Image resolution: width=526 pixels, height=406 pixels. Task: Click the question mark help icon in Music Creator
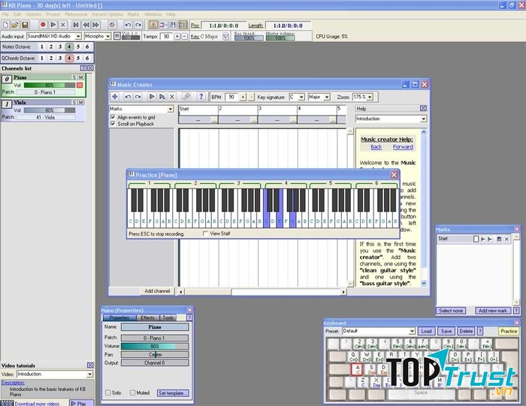[201, 97]
